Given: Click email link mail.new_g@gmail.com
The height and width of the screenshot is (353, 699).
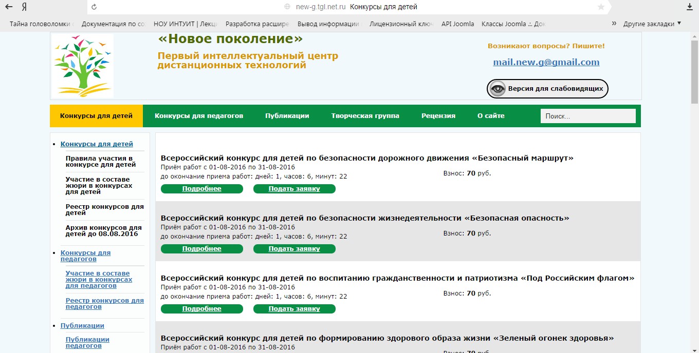Looking at the screenshot, I should pos(546,62).
